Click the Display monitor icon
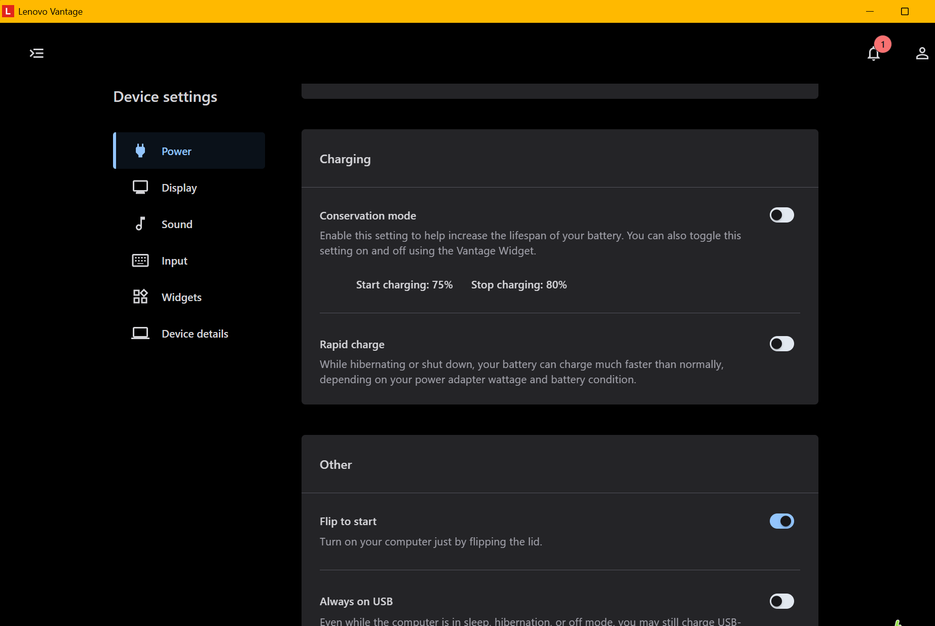The width and height of the screenshot is (935, 626). pyautogui.click(x=140, y=188)
